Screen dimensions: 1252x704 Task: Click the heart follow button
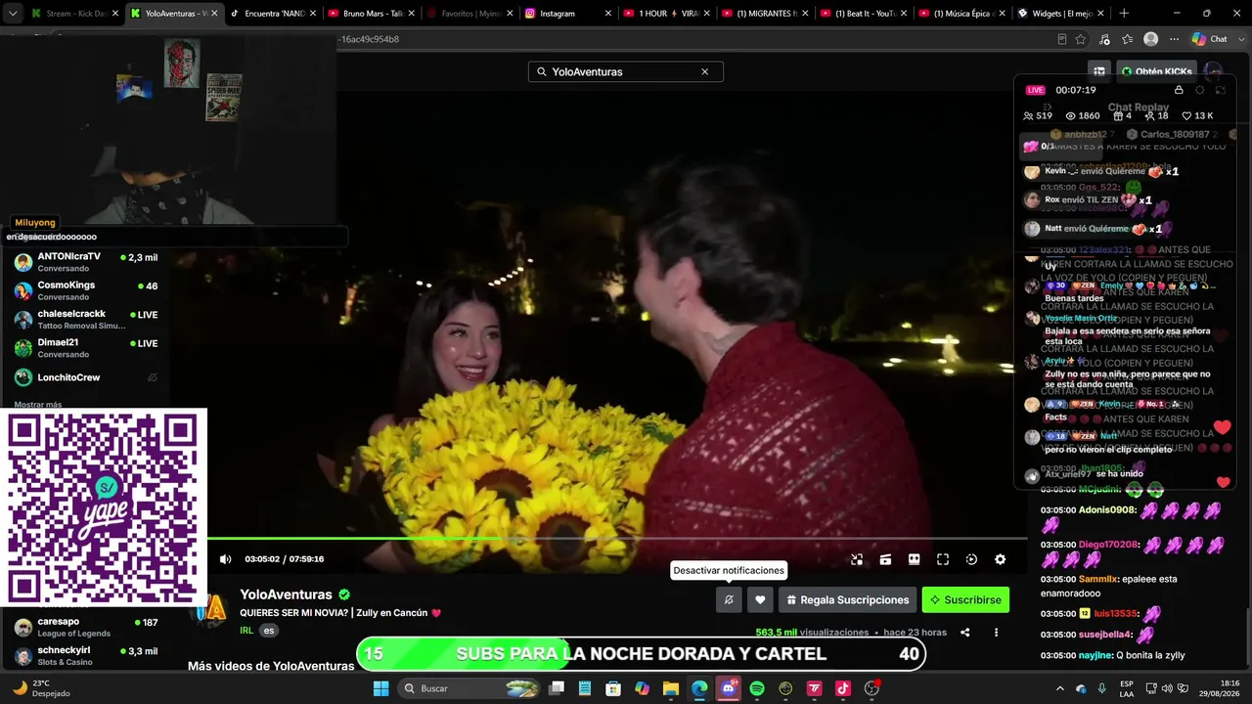coord(760,599)
